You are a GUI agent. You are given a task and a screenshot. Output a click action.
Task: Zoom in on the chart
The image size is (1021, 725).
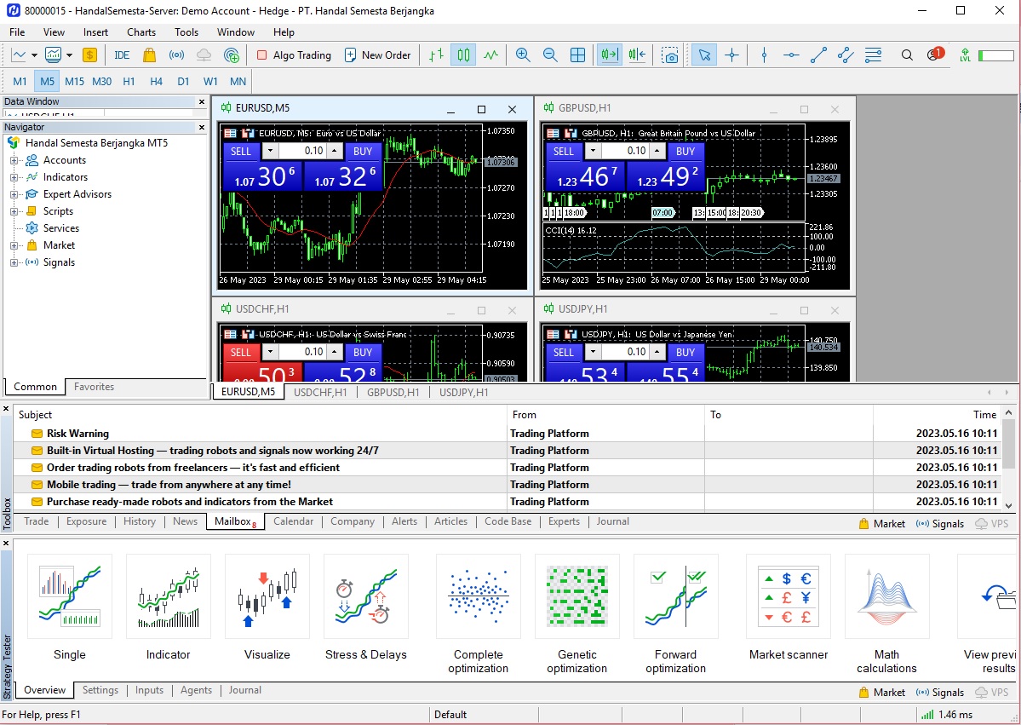click(x=523, y=55)
